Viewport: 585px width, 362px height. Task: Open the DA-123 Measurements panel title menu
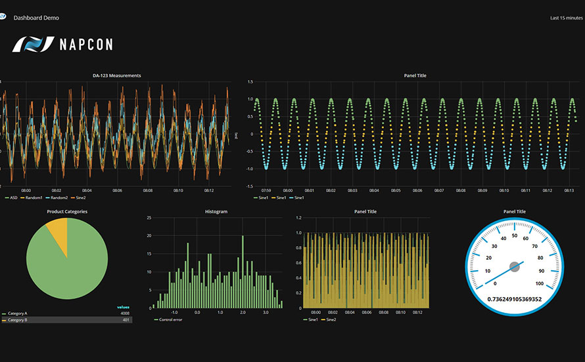pyautogui.click(x=116, y=75)
